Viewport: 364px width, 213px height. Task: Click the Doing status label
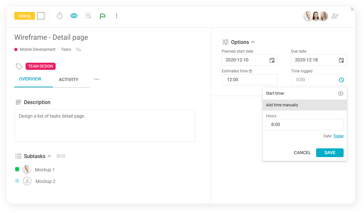click(24, 16)
